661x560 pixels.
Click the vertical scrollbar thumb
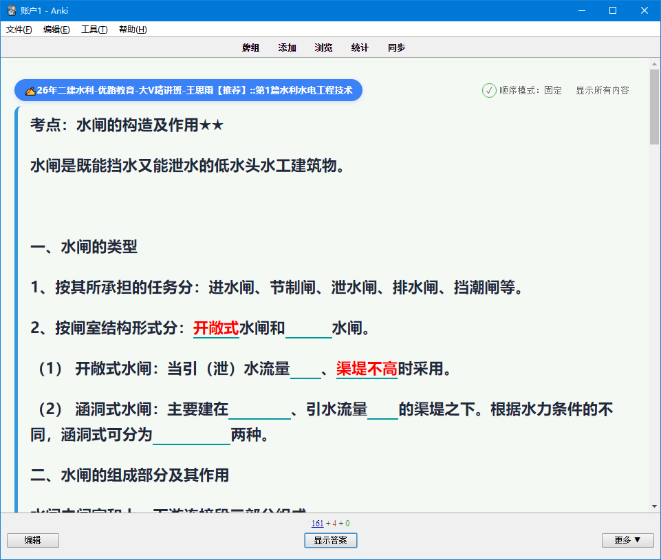click(654, 107)
